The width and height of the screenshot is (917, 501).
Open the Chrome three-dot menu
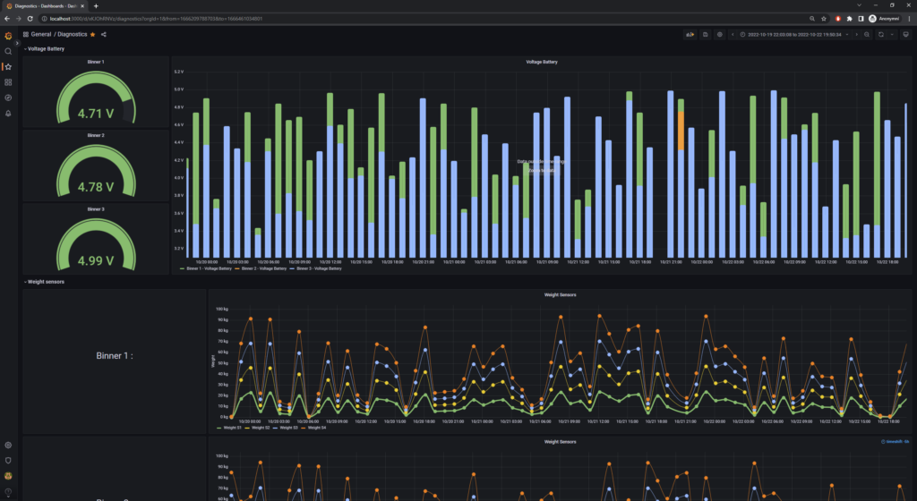click(909, 19)
